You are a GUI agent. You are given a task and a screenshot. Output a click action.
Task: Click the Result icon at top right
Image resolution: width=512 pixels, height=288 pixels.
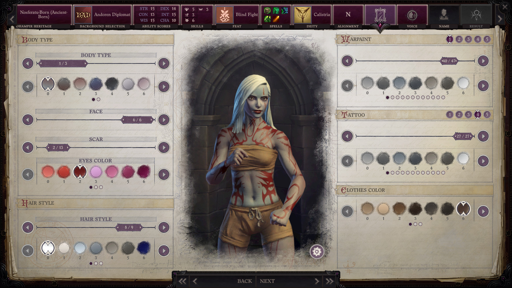pyautogui.click(x=476, y=14)
